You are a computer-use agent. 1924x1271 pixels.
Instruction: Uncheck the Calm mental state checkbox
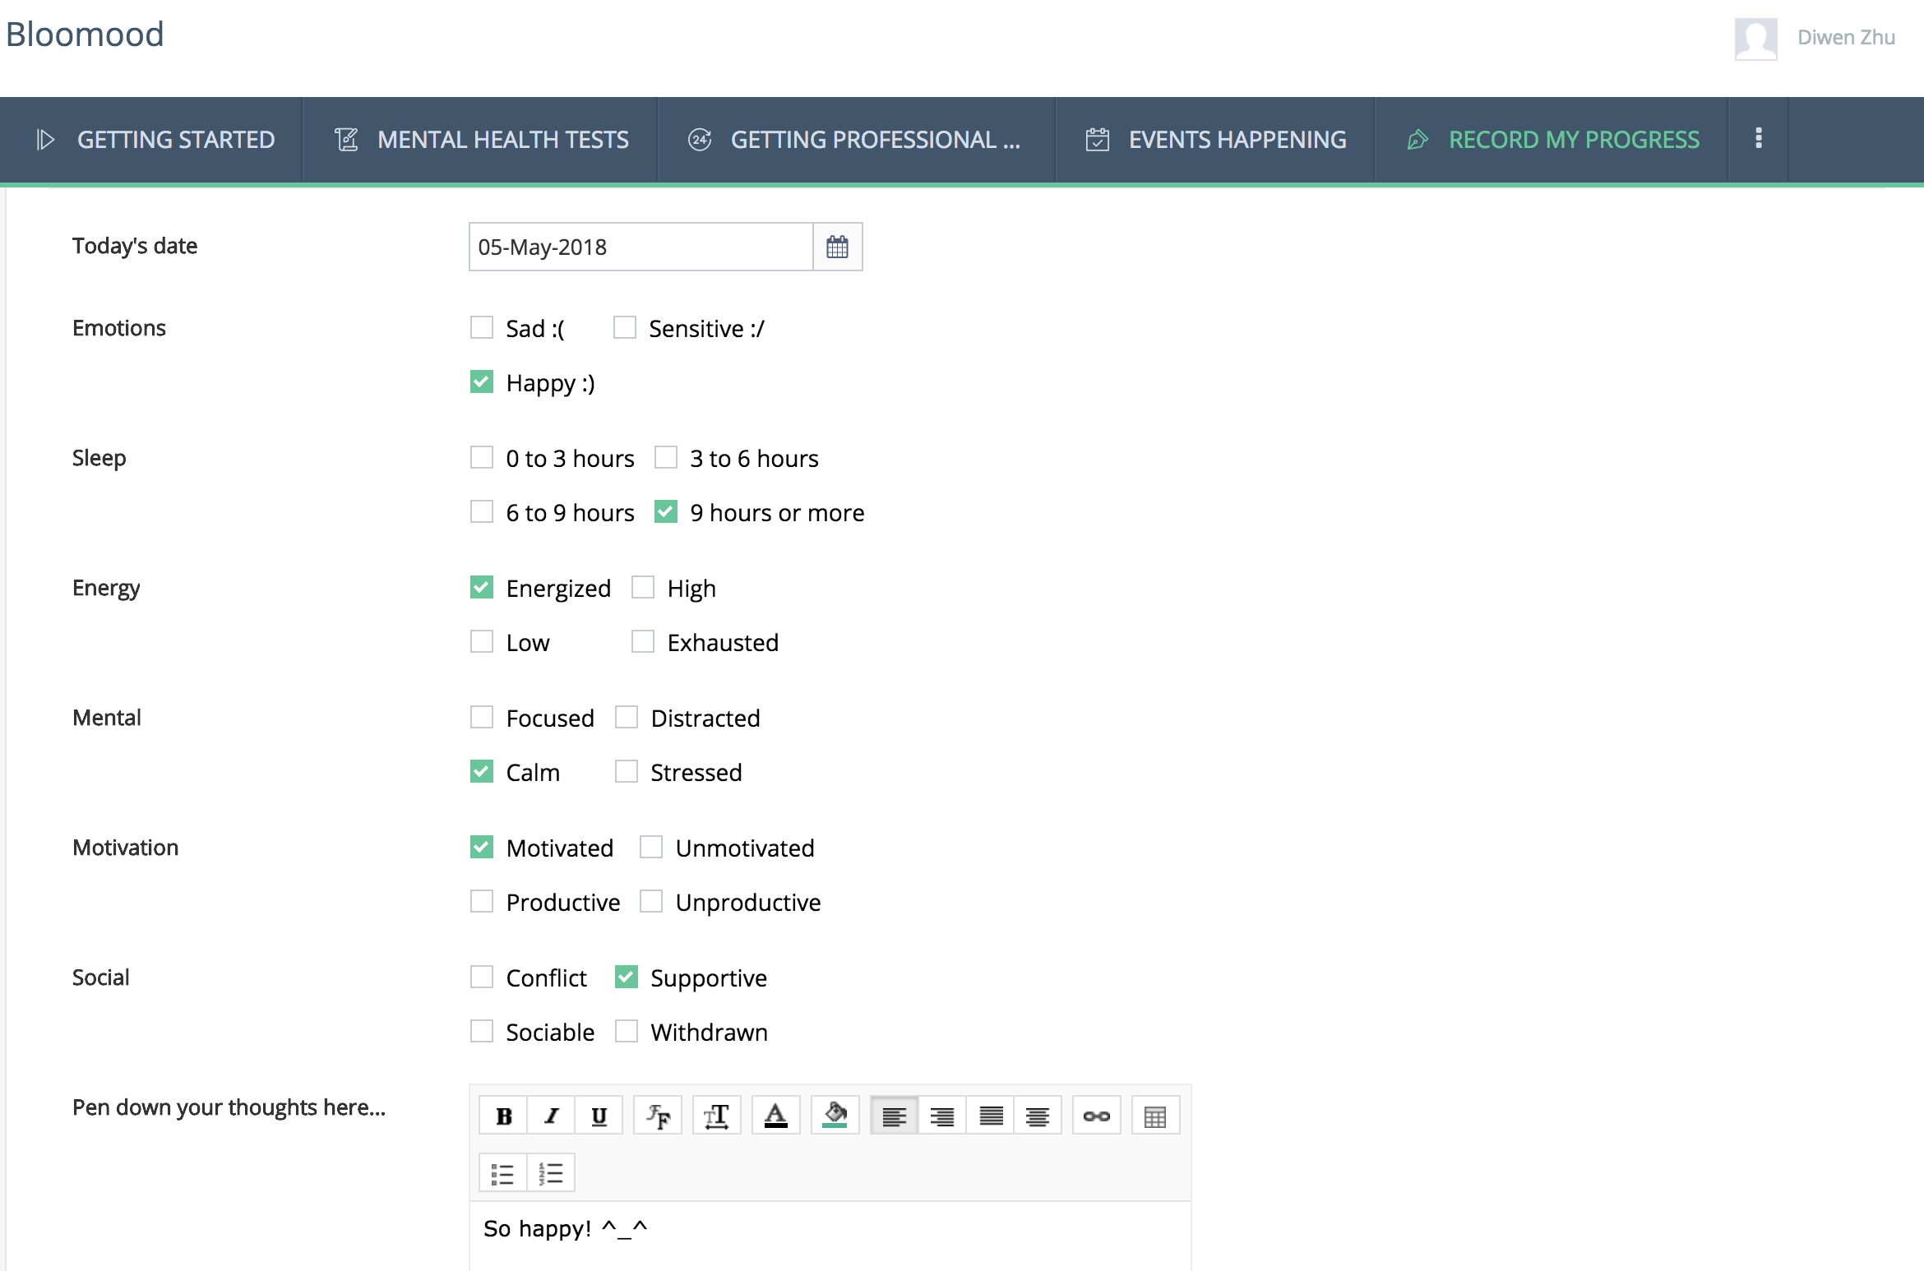(482, 772)
